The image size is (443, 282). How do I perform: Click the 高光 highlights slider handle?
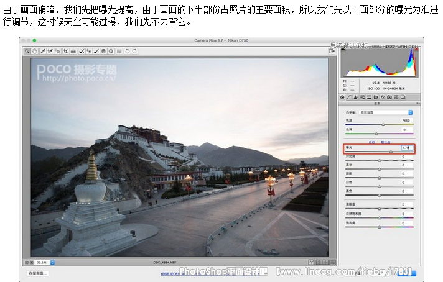point(380,169)
